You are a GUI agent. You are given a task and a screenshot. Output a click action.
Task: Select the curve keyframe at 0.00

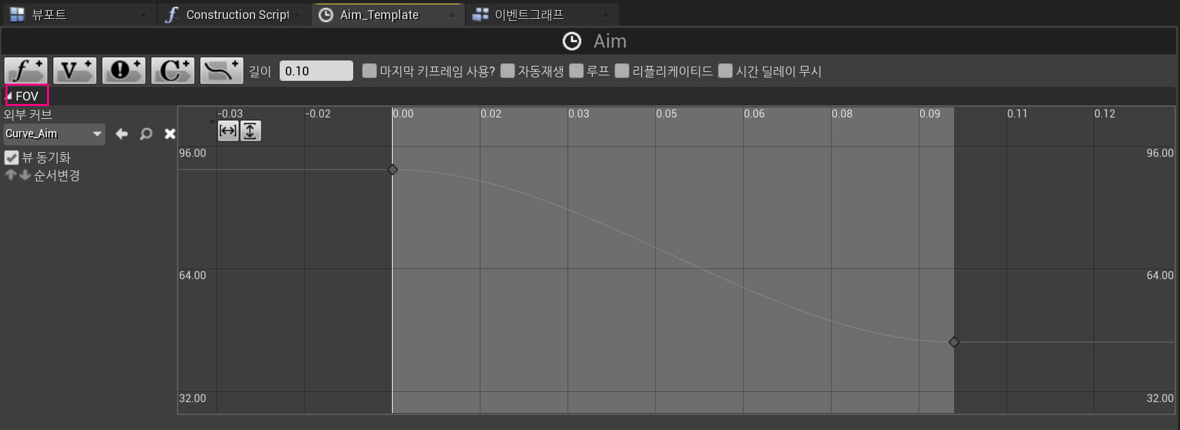(393, 169)
